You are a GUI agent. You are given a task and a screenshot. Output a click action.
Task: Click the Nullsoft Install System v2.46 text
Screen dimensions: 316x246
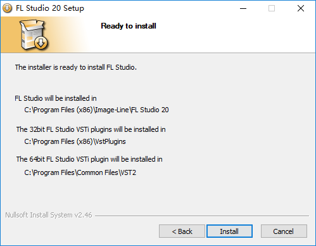(49, 215)
